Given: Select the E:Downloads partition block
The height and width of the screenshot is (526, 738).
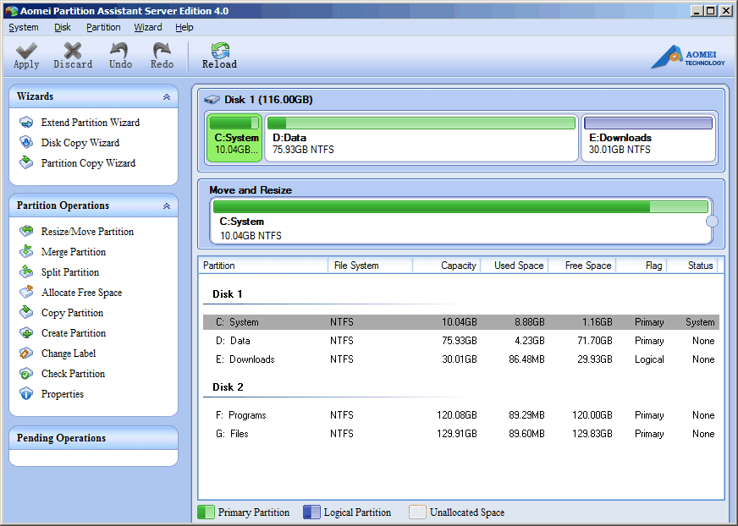Looking at the screenshot, I should 648,138.
